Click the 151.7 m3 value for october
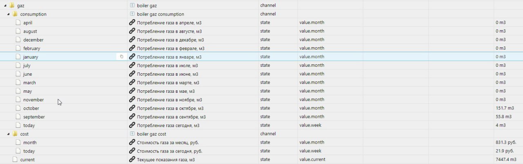This screenshot has height=164, width=523. coord(505,108)
